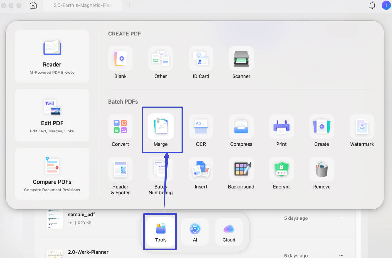Open the Reader AI-Powered PDF Browse card

(x=52, y=56)
